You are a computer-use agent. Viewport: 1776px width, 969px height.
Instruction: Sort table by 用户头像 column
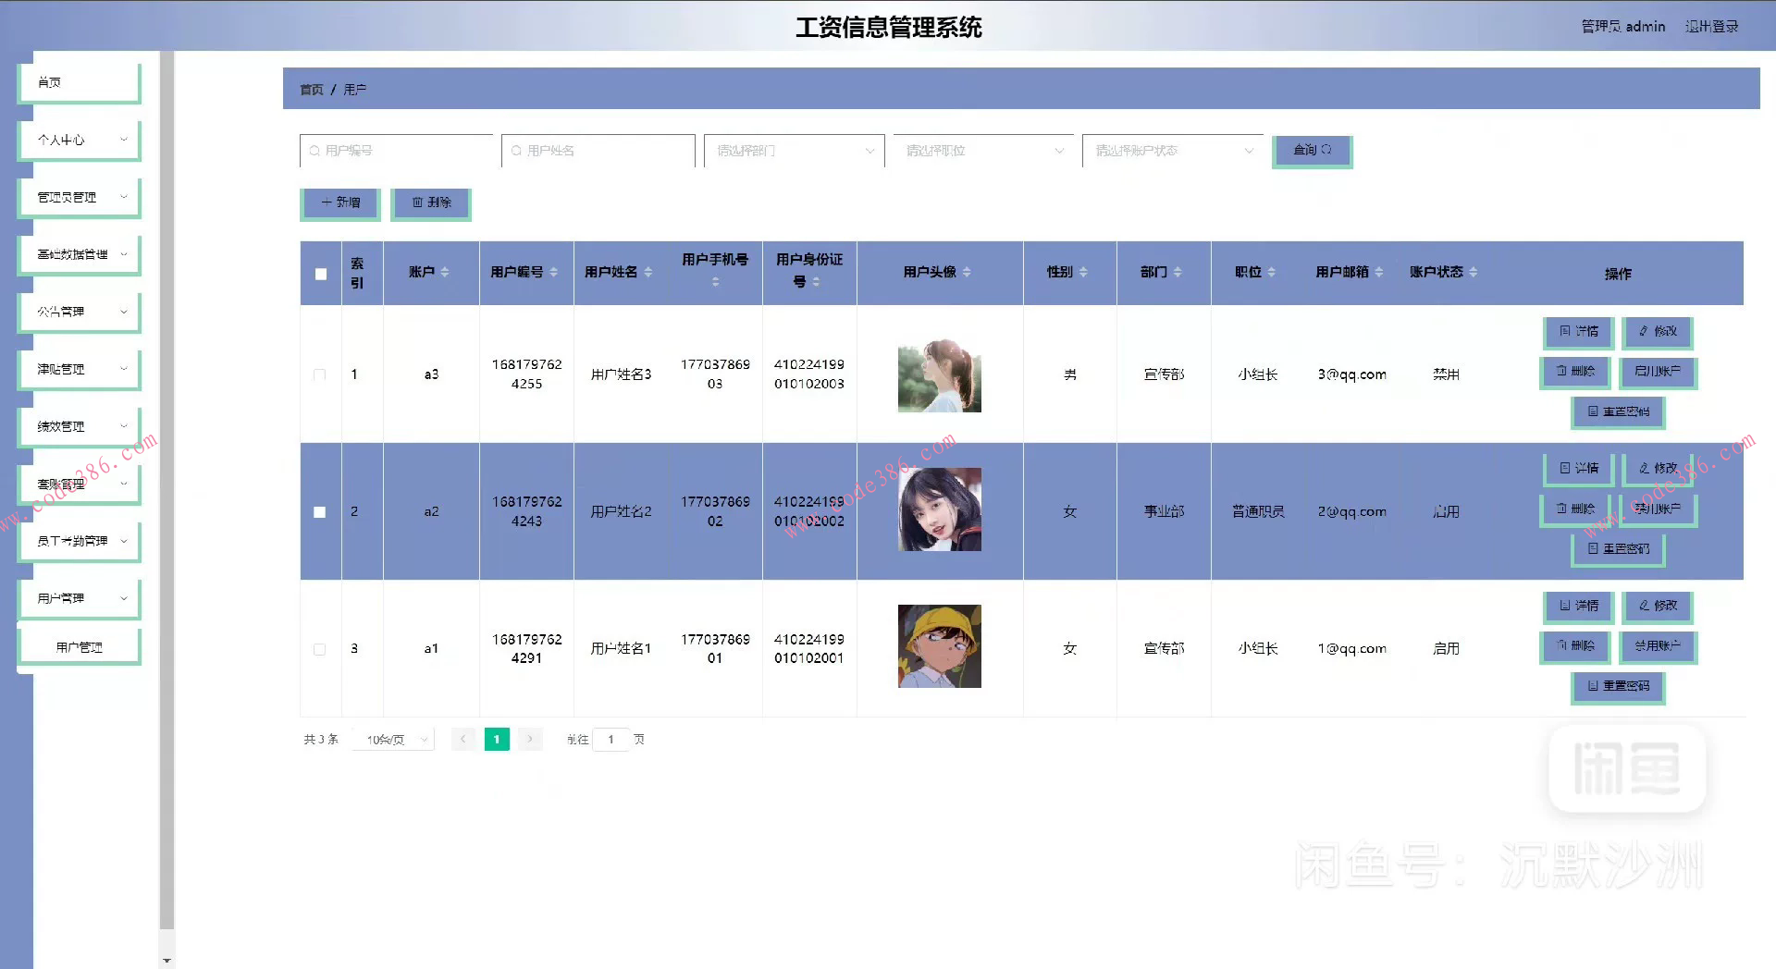967,272
